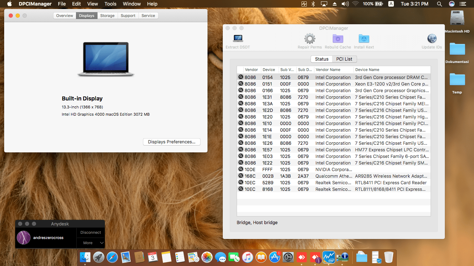The image size is (474, 266).
Task: Open the App Store from the Dock
Action: 274,257
